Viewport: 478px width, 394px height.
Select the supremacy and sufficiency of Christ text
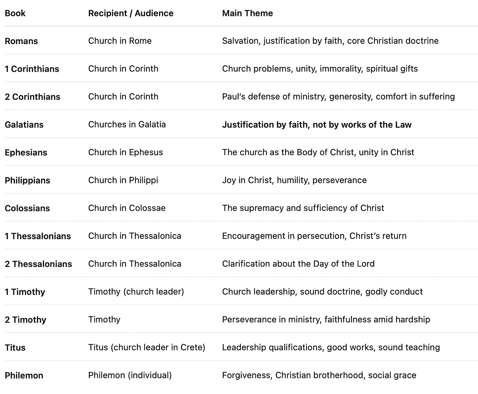303,208
